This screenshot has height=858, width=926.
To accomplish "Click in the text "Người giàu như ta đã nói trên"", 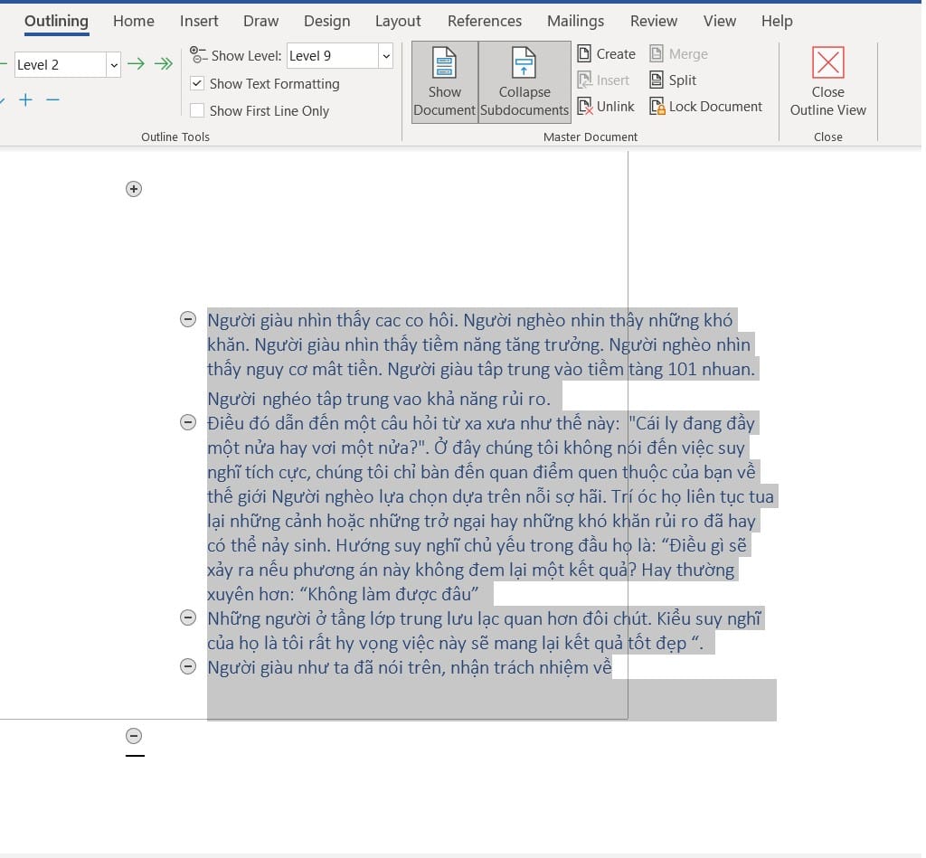I will (x=326, y=667).
